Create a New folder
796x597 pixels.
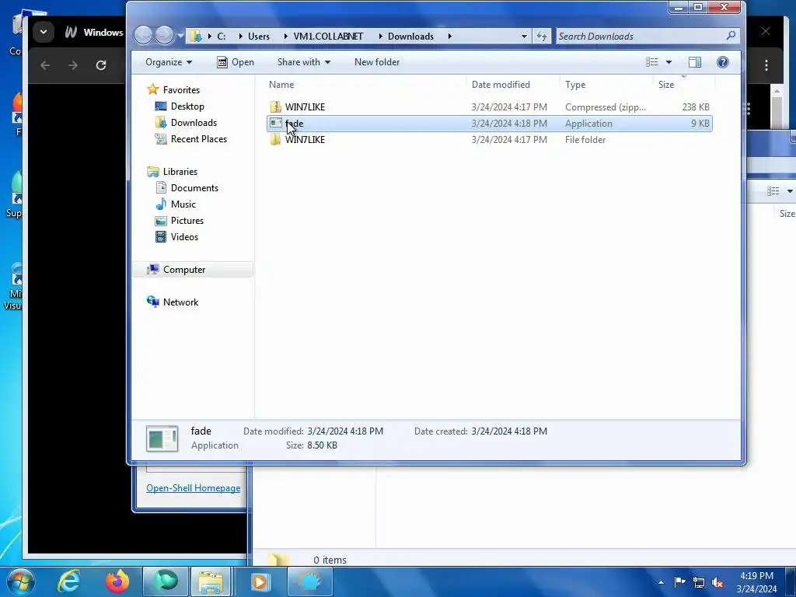[377, 62]
